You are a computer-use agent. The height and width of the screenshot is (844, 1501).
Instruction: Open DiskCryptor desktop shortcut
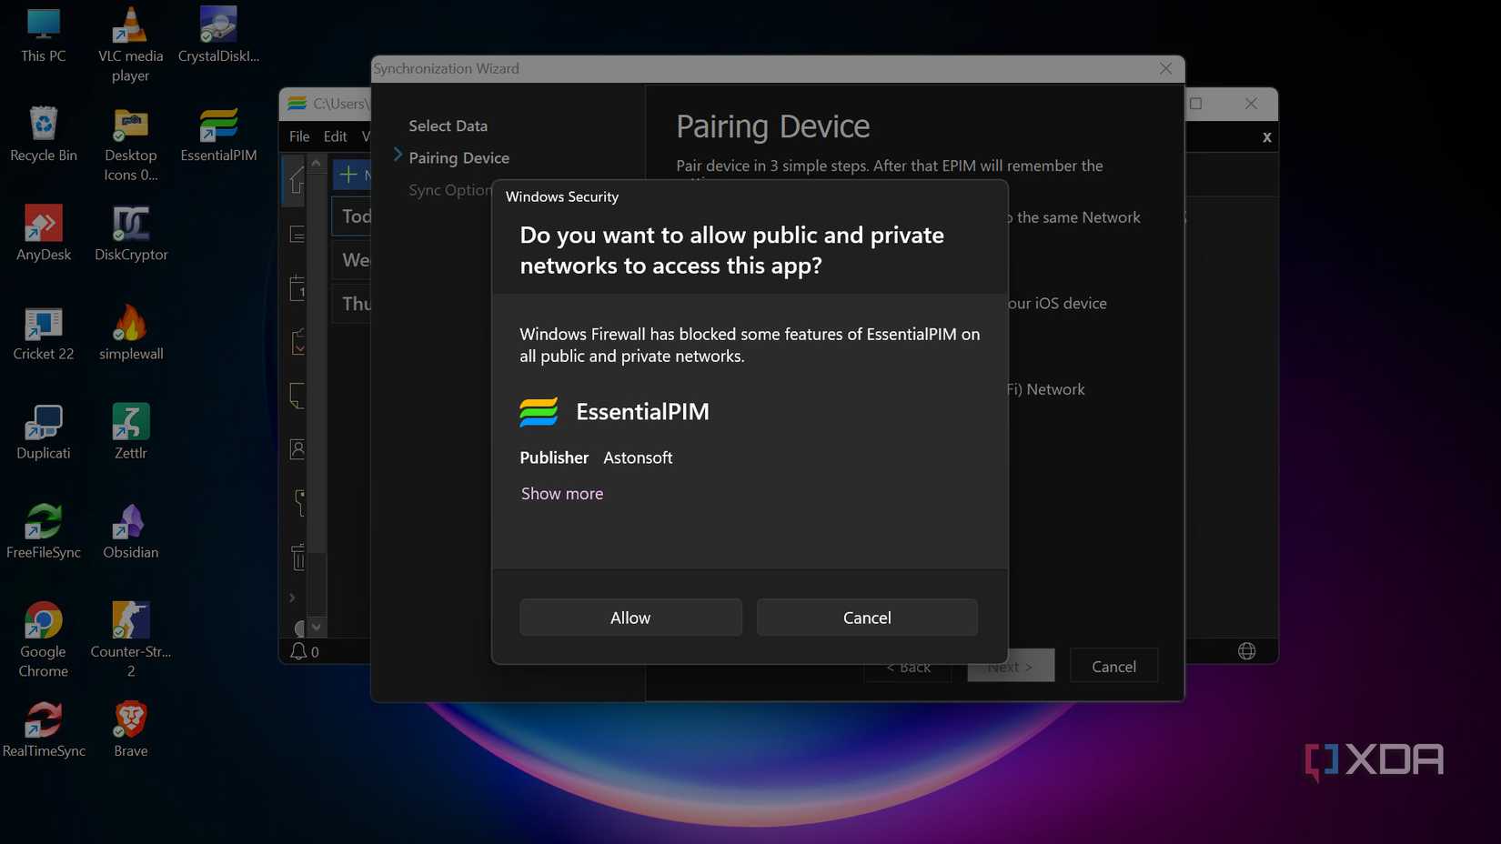pyautogui.click(x=131, y=234)
